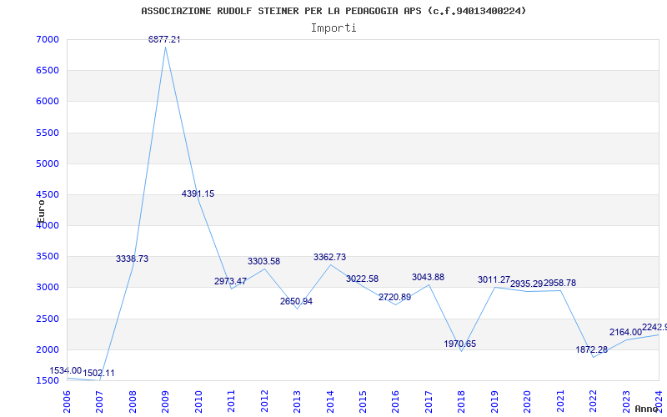Select the 2164.00 data label
The image size is (667, 417).
coord(626,332)
